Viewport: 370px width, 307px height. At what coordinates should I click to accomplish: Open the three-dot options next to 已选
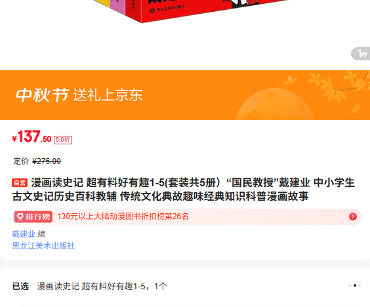[x=355, y=285]
